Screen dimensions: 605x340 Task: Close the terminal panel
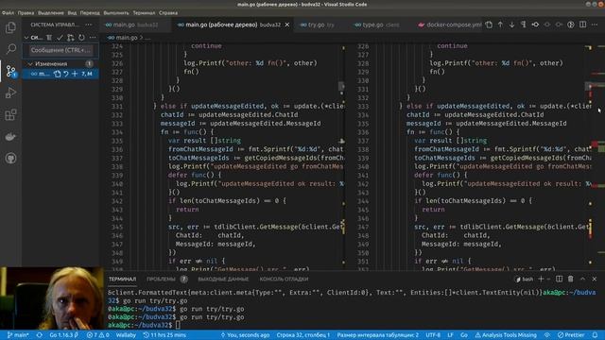(595, 279)
